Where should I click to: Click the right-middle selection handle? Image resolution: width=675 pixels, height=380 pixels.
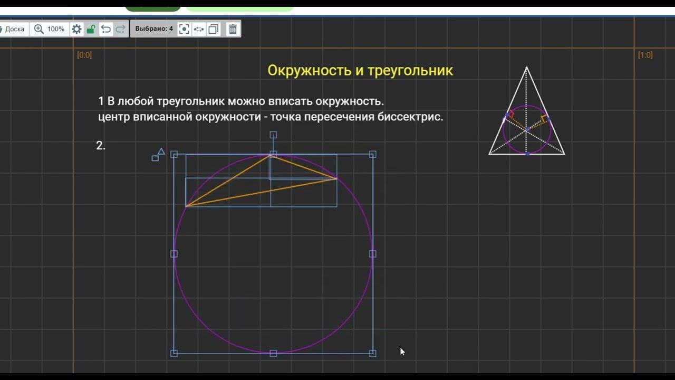point(373,254)
